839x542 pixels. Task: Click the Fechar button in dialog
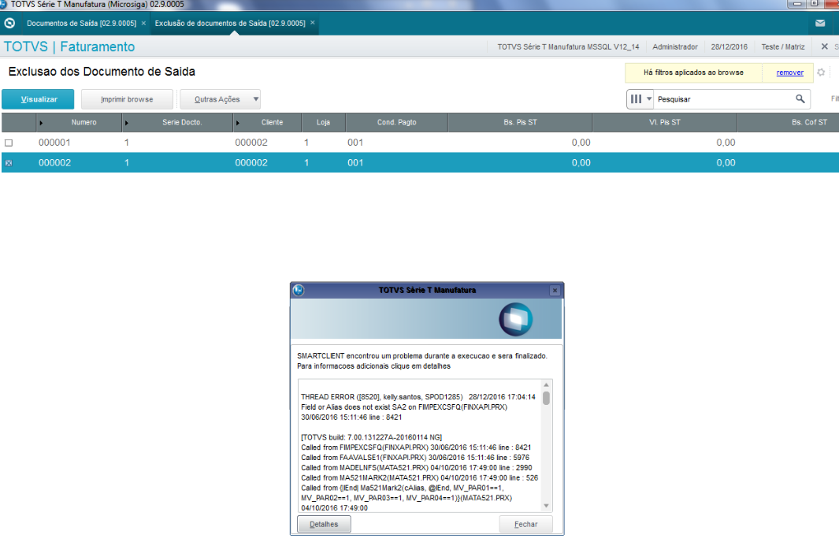pyautogui.click(x=526, y=525)
